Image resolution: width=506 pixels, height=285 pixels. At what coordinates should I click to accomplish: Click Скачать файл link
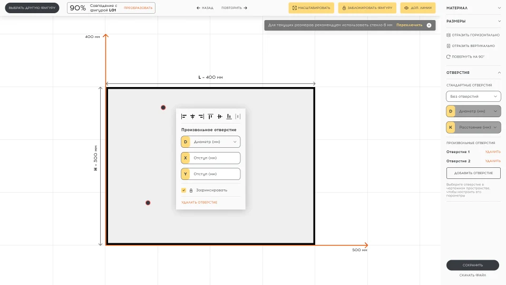[473, 275]
